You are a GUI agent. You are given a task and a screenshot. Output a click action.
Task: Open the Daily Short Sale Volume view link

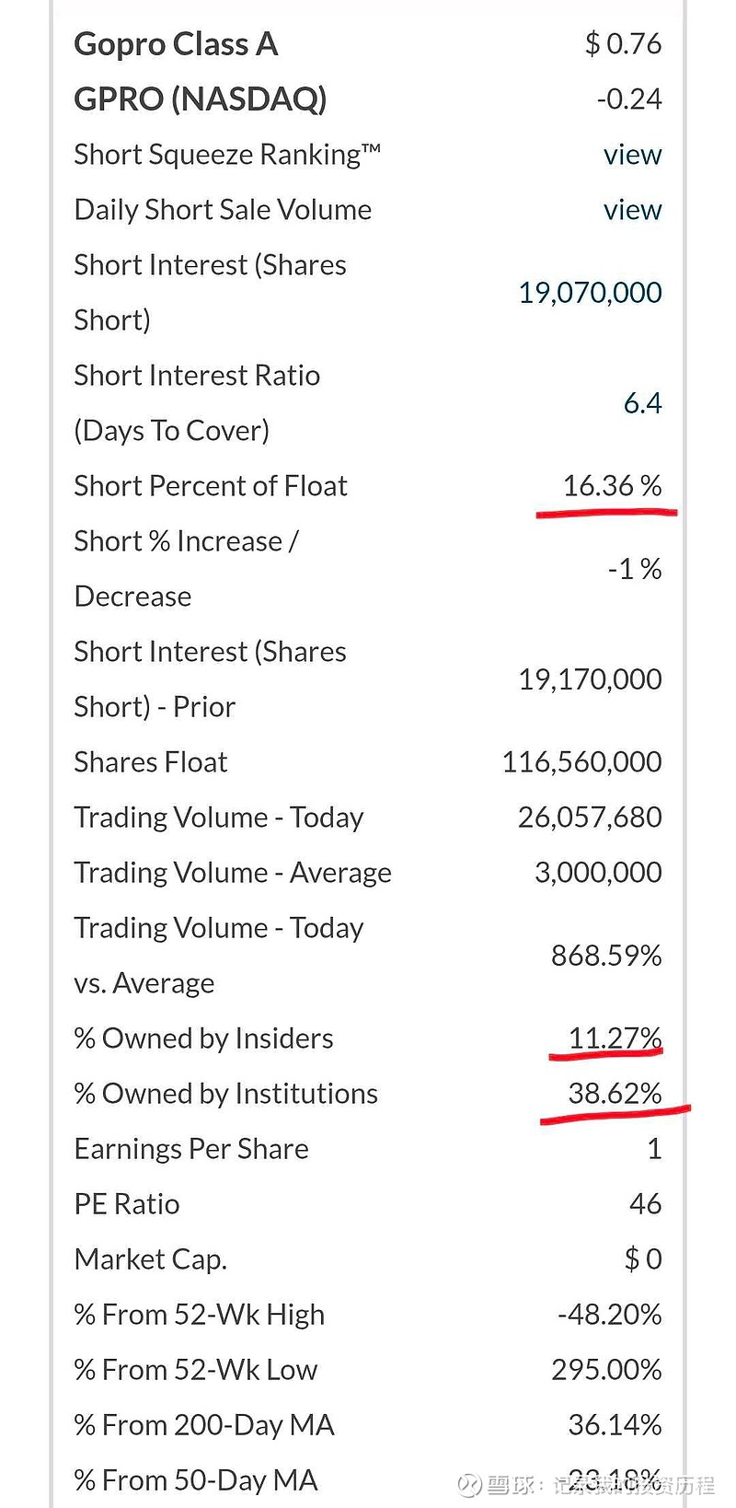pyautogui.click(x=632, y=210)
